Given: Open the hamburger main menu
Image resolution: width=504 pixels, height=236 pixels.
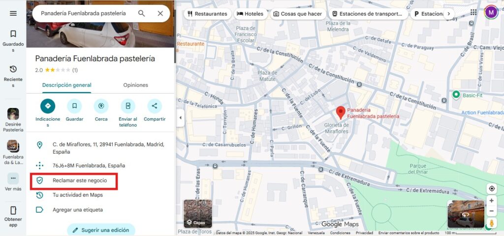Looking at the screenshot, I should [x=13, y=13].
